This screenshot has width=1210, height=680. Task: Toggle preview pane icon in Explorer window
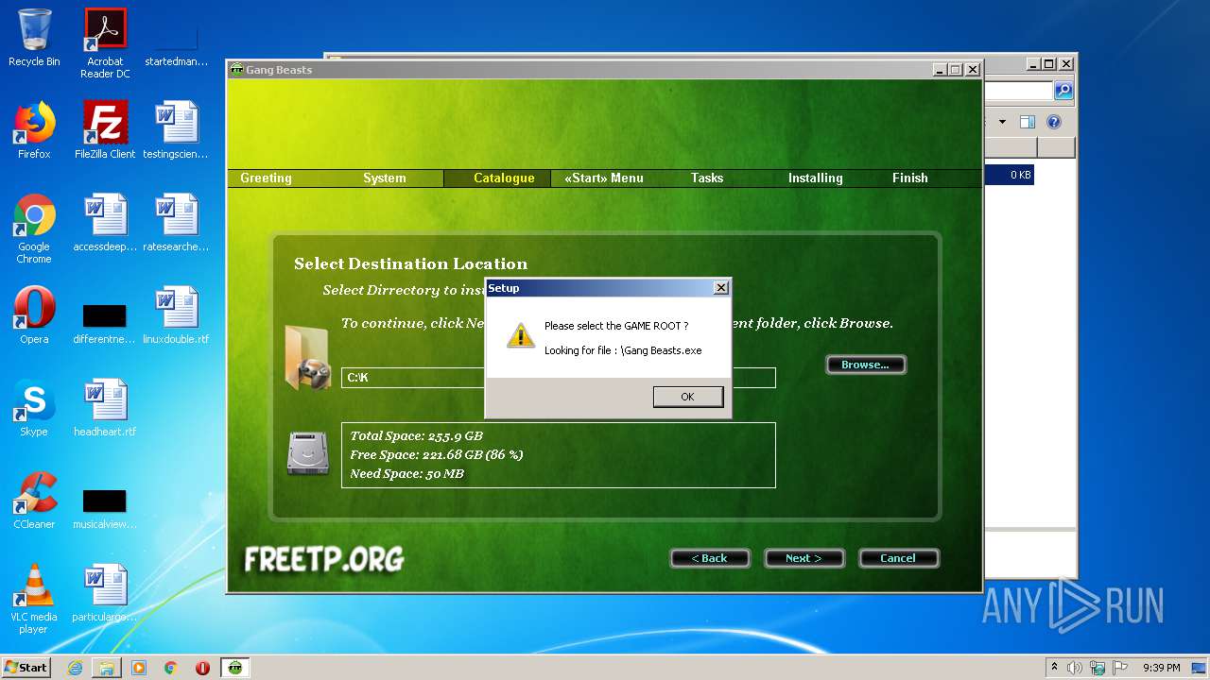pyautogui.click(x=1028, y=122)
